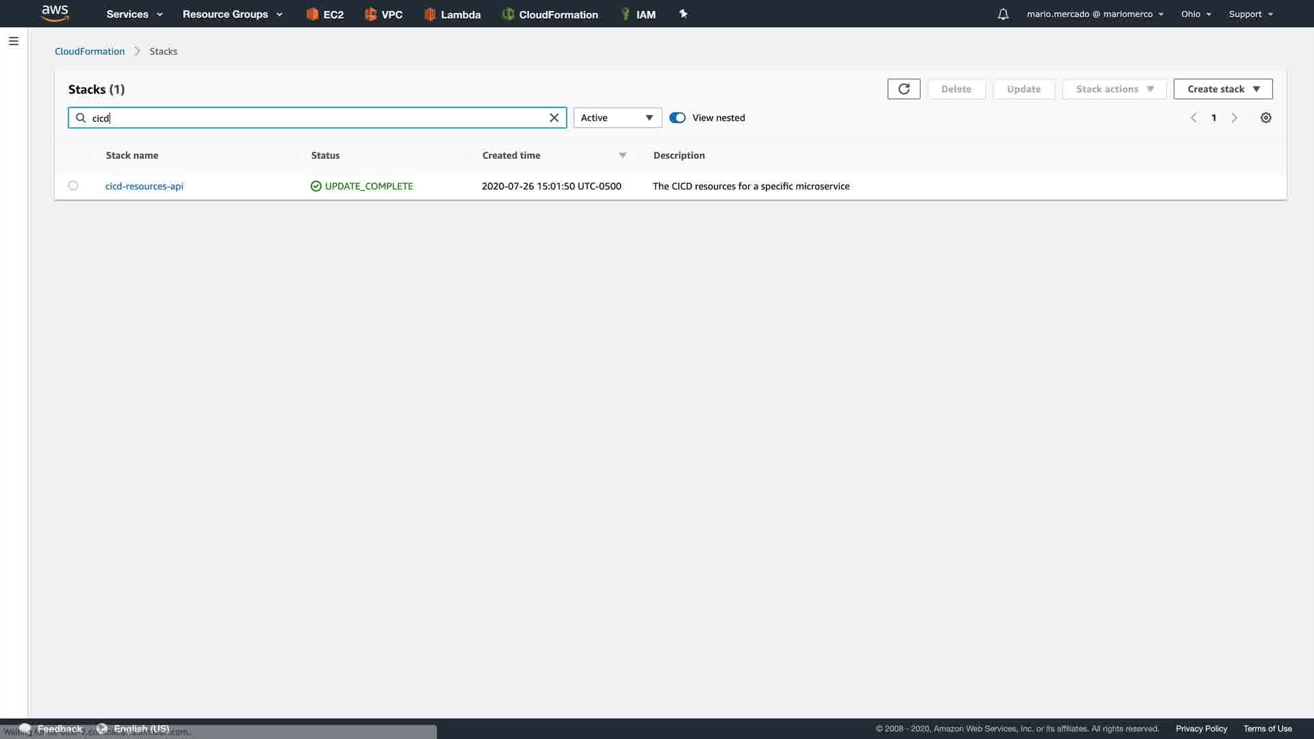Image resolution: width=1314 pixels, height=739 pixels.
Task: Toggle the View nested switch
Action: point(677,118)
